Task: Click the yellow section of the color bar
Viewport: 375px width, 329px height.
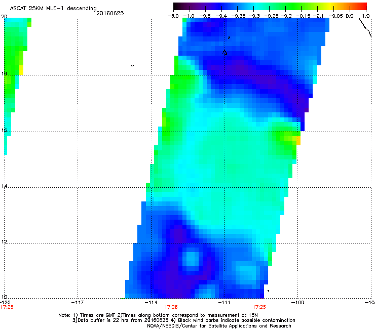Action: (x=330, y=6)
